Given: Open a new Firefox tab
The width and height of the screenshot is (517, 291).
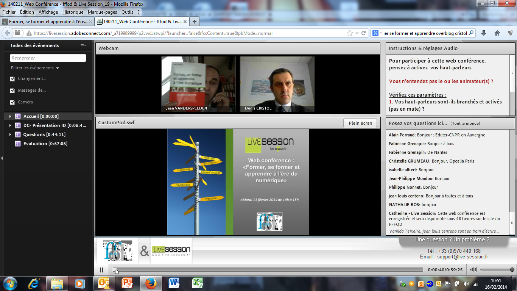Looking at the screenshot, I should tap(194, 22).
